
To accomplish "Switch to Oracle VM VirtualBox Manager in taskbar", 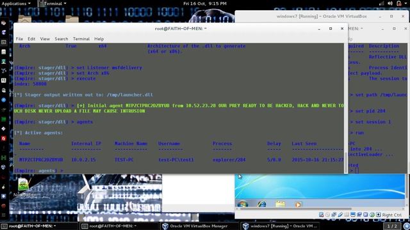I will coord(199,226).
